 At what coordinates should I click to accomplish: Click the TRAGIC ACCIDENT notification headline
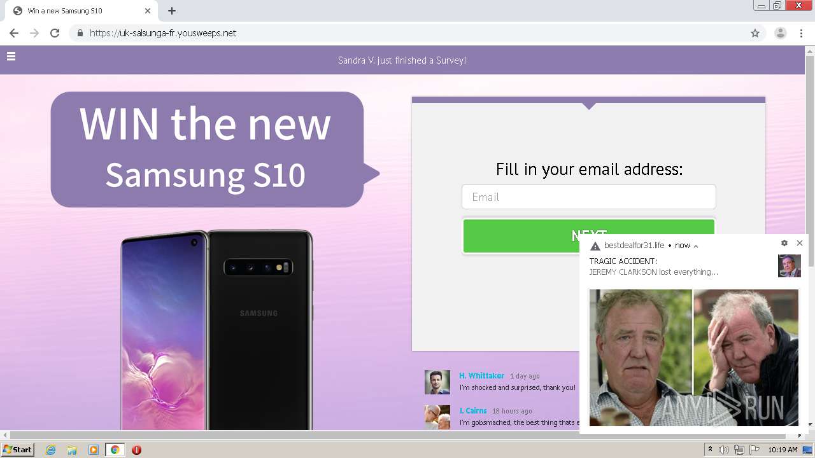[x=623, y=261]
